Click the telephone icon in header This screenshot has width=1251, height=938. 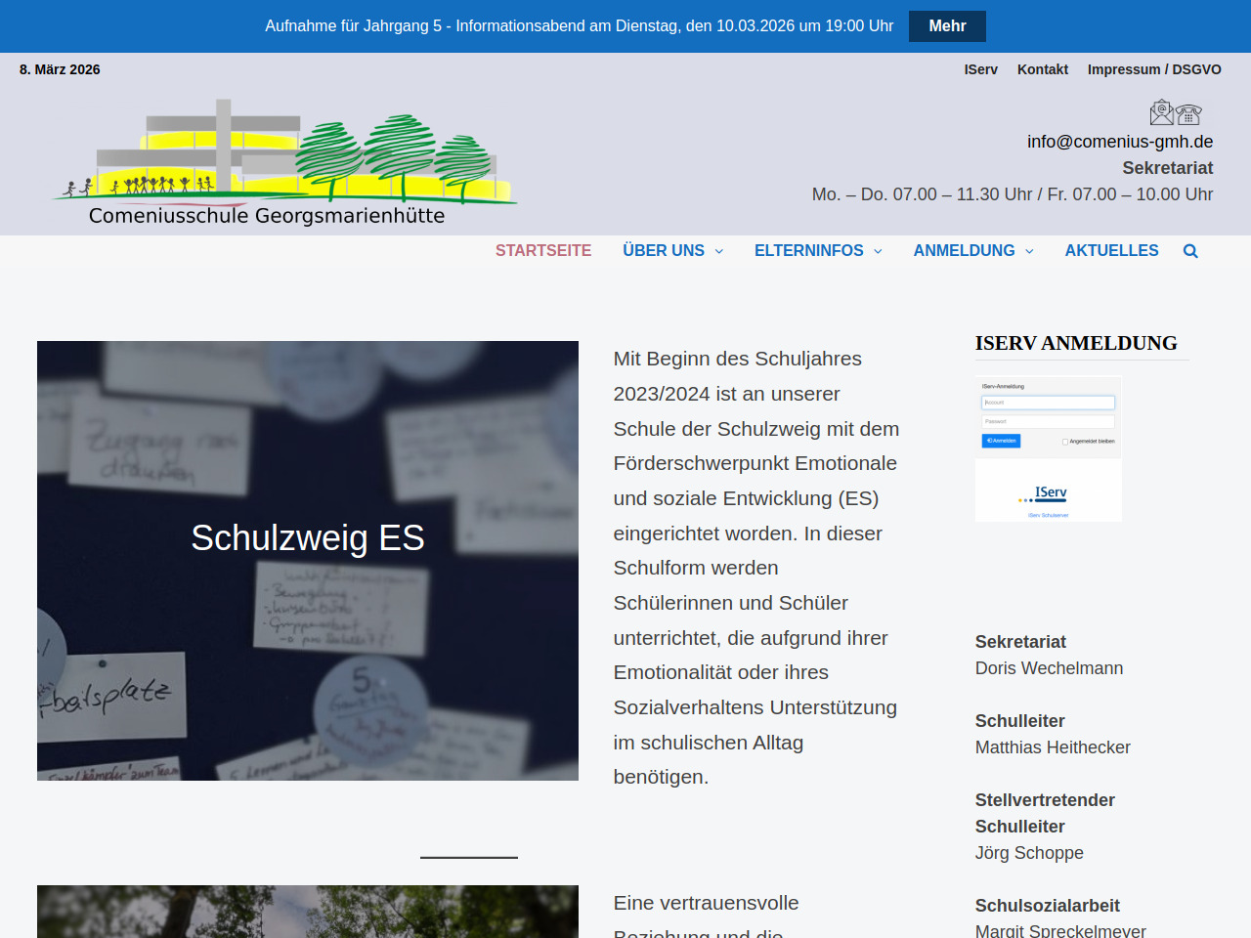tap(1188, 114)
